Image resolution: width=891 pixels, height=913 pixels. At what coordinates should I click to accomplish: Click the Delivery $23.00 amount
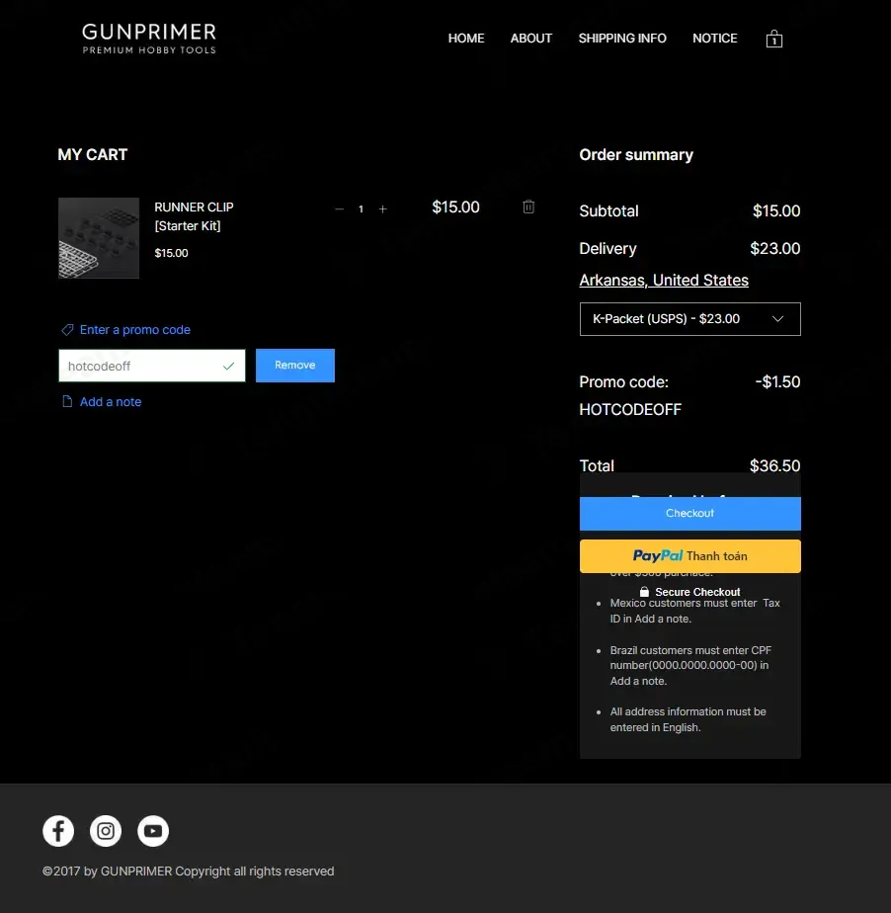tap(775, 249)
